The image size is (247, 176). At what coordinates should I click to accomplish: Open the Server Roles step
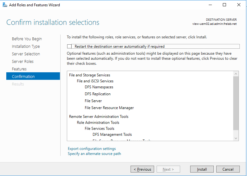(23, 62)
